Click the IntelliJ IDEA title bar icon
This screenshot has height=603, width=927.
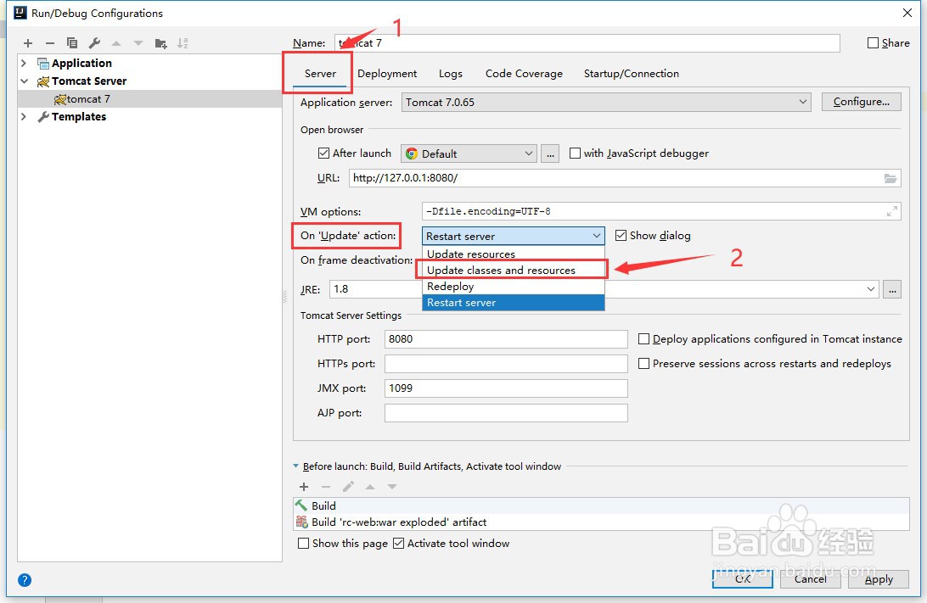20,13
